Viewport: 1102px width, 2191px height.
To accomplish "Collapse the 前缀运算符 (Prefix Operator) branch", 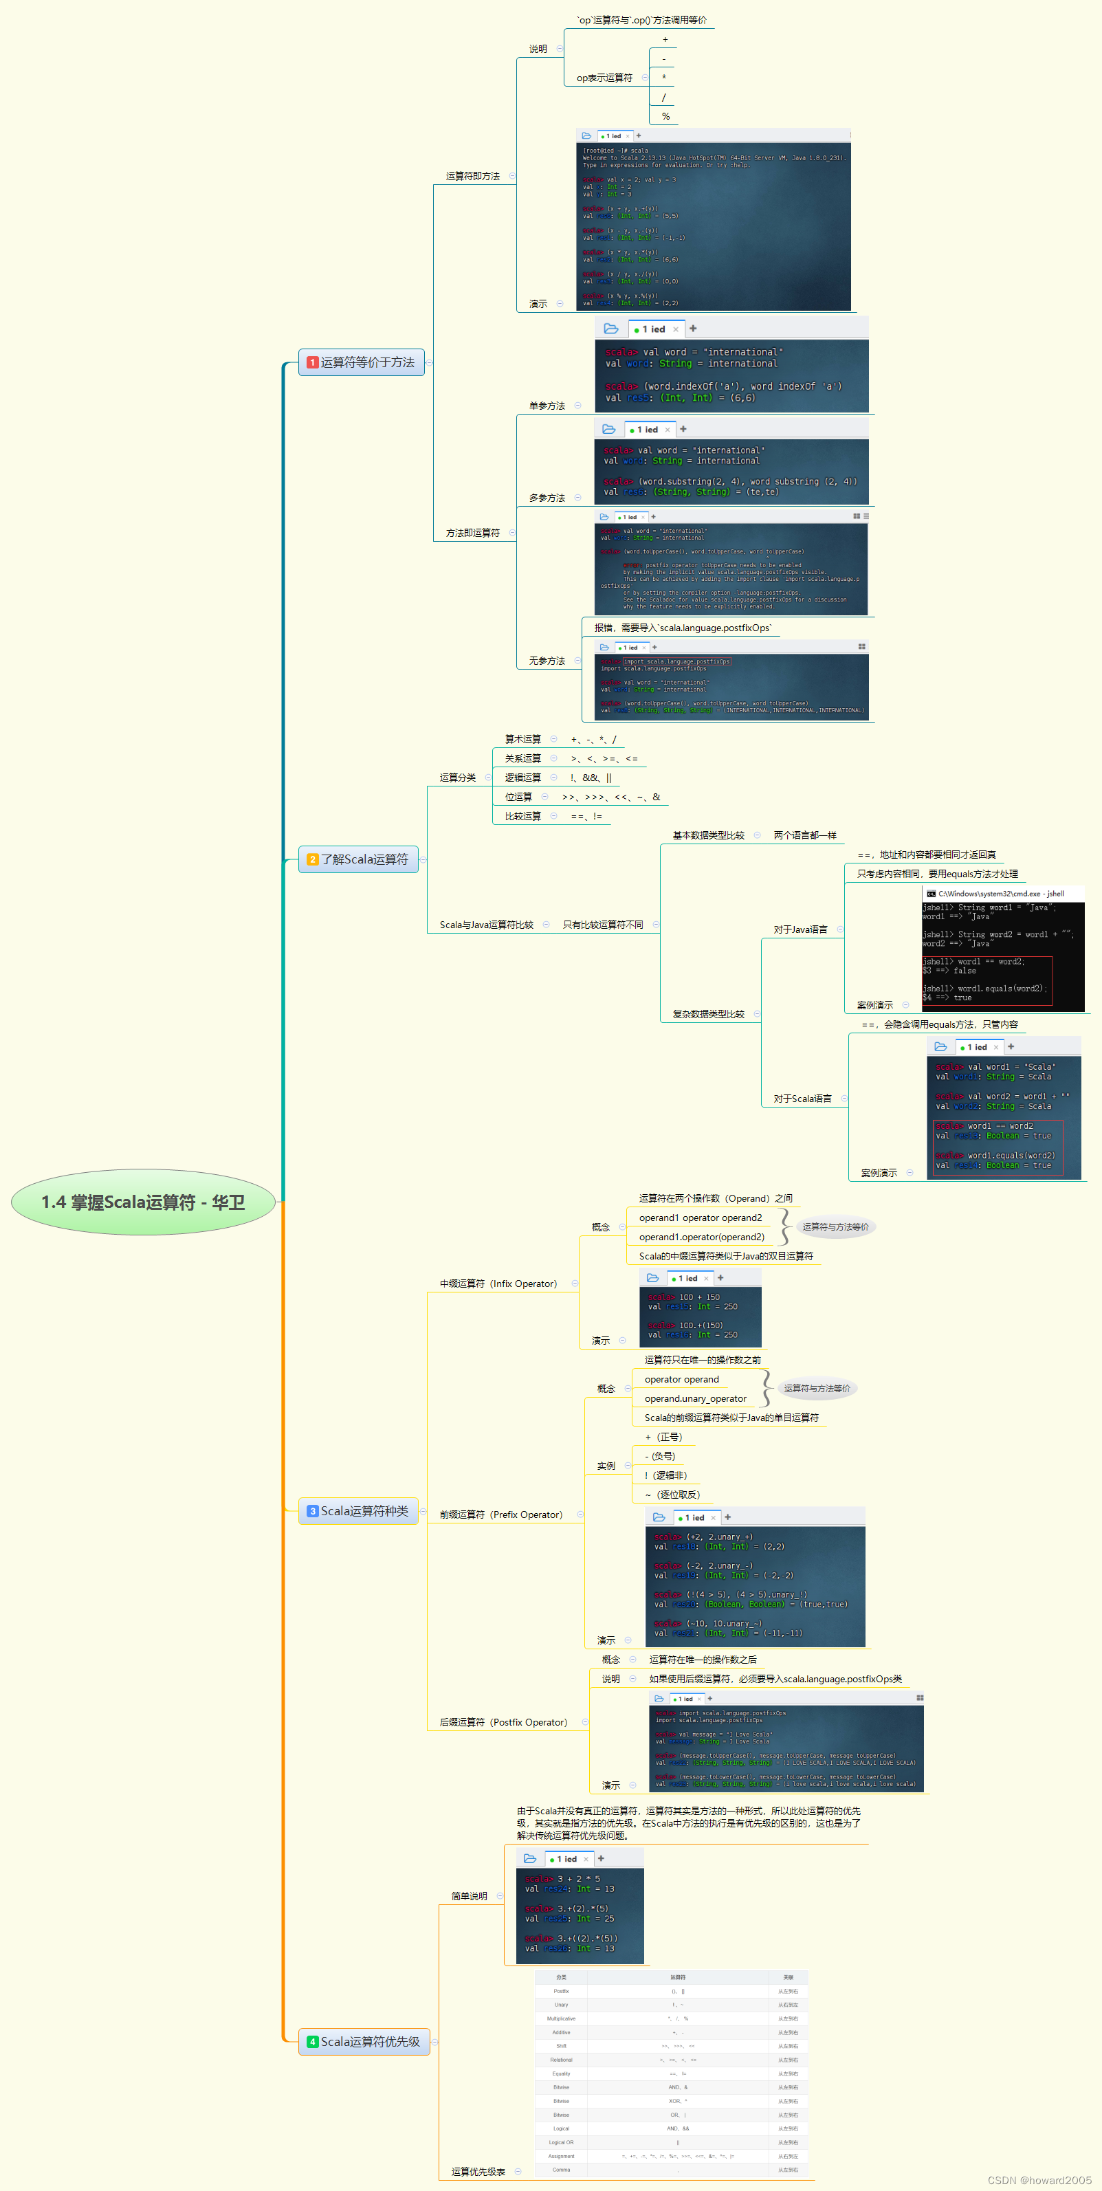I will (x=581, y=1515).
